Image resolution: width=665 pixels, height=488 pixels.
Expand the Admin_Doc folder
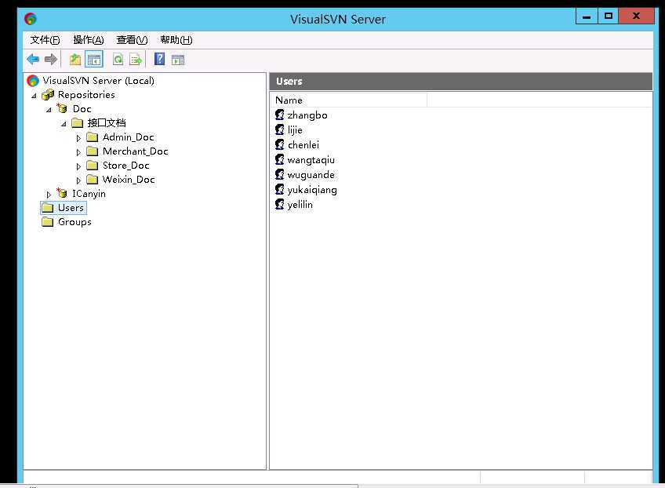[78, 138]
